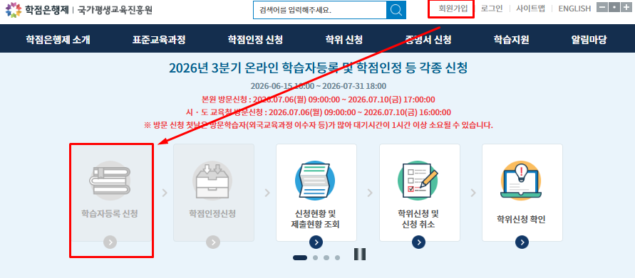Click arrow button under 학위신청 및 신청 취소

pyautogui.click(x=419, y=242)
